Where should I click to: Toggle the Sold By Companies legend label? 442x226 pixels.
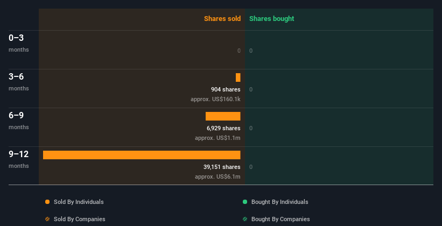(x=80, y=219)
